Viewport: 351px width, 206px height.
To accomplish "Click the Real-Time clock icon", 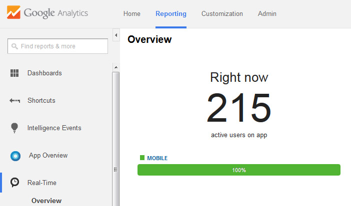I will [x=15, y=183].
